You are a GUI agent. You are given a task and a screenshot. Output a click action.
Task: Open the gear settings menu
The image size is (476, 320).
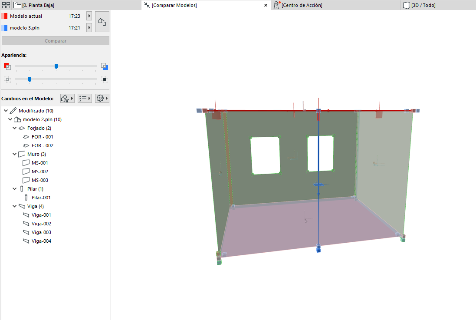click(102, 99)
